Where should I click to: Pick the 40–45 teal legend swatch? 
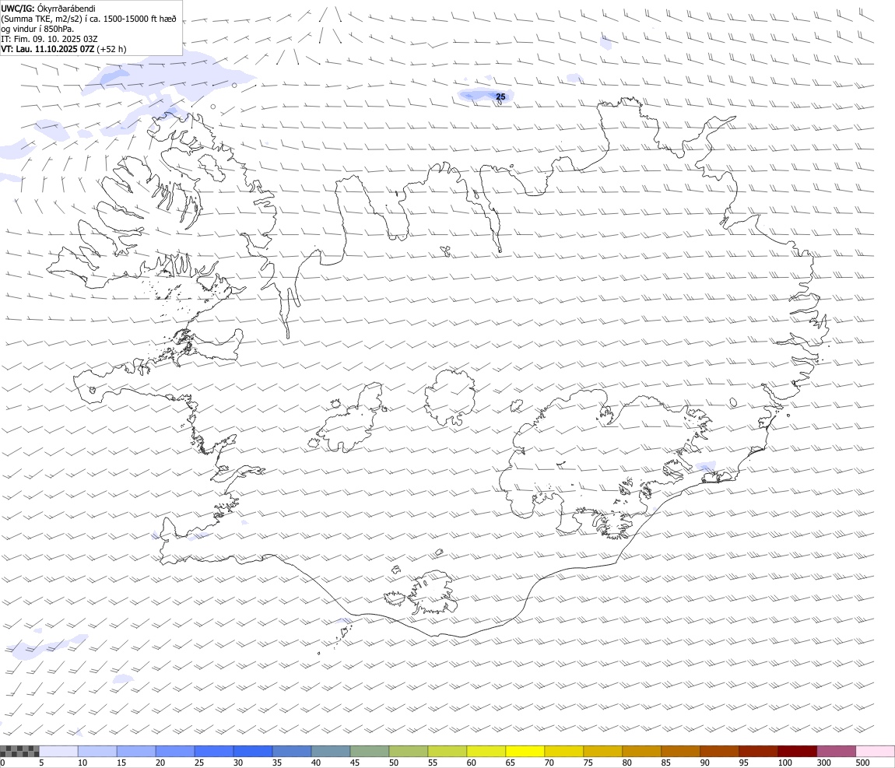pos(331,751)
